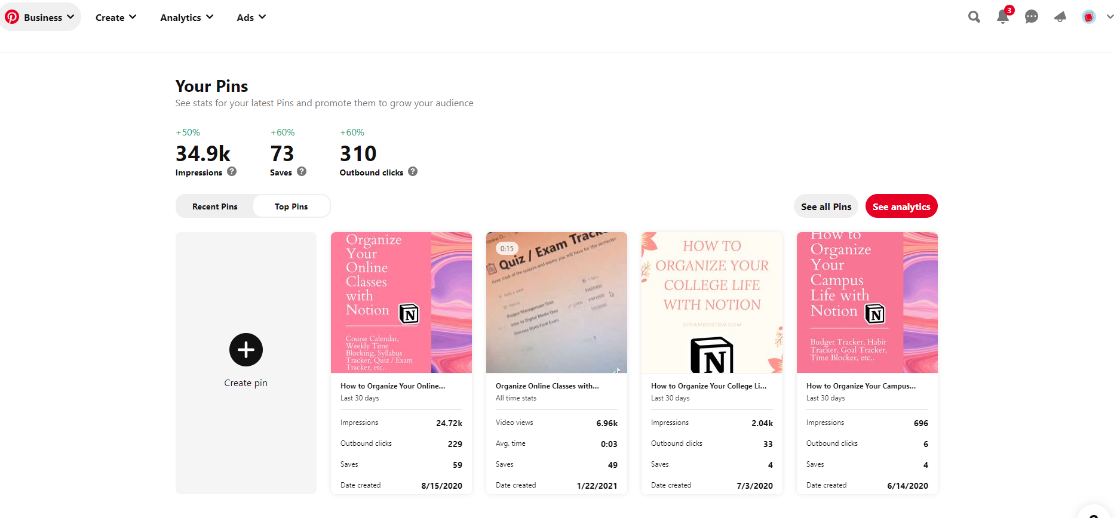Expand the Business dropdown menu
The width and height of the screenshot is (1117, 518).
click(41, 17)
